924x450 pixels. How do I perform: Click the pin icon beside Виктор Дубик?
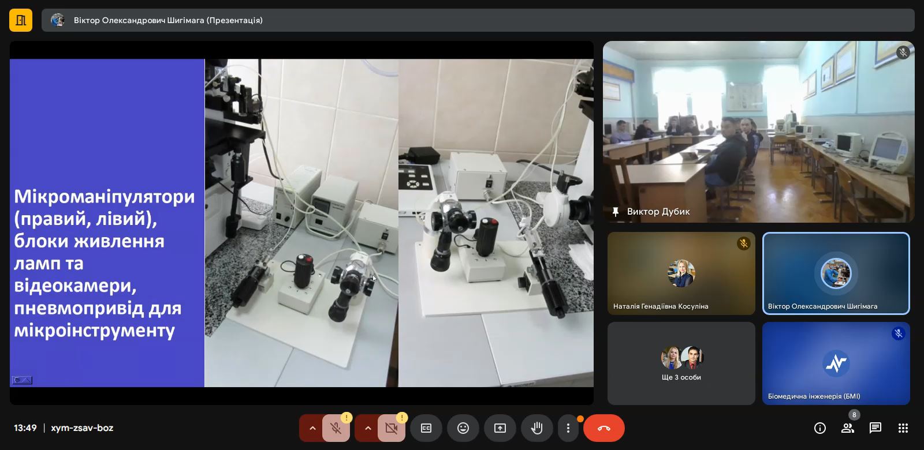(616, 212)
